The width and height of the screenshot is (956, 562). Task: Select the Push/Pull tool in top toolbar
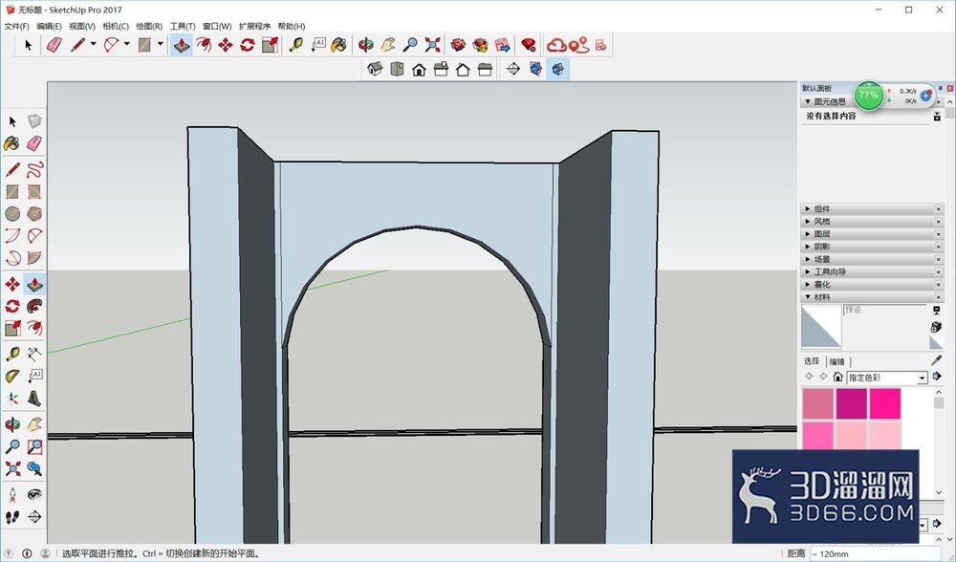pyautogui.click(x=181, y=45)
